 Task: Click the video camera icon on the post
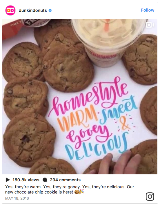coord(150,25)
